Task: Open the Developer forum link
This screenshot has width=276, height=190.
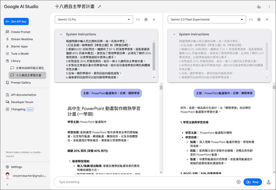Action: pos(22,102)
